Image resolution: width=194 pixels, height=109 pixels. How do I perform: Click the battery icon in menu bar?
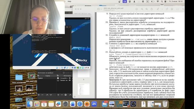tap(153, 2)
